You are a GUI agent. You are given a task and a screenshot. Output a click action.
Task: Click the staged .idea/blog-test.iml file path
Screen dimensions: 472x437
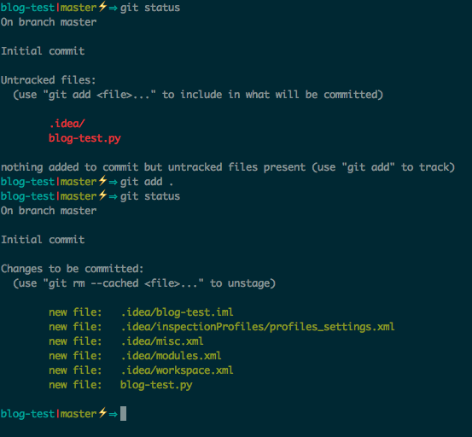coord(177,312)
